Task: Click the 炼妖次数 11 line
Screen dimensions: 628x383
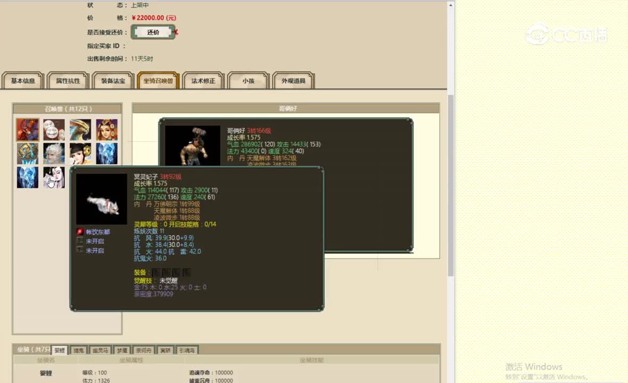Action: (149, 231)
